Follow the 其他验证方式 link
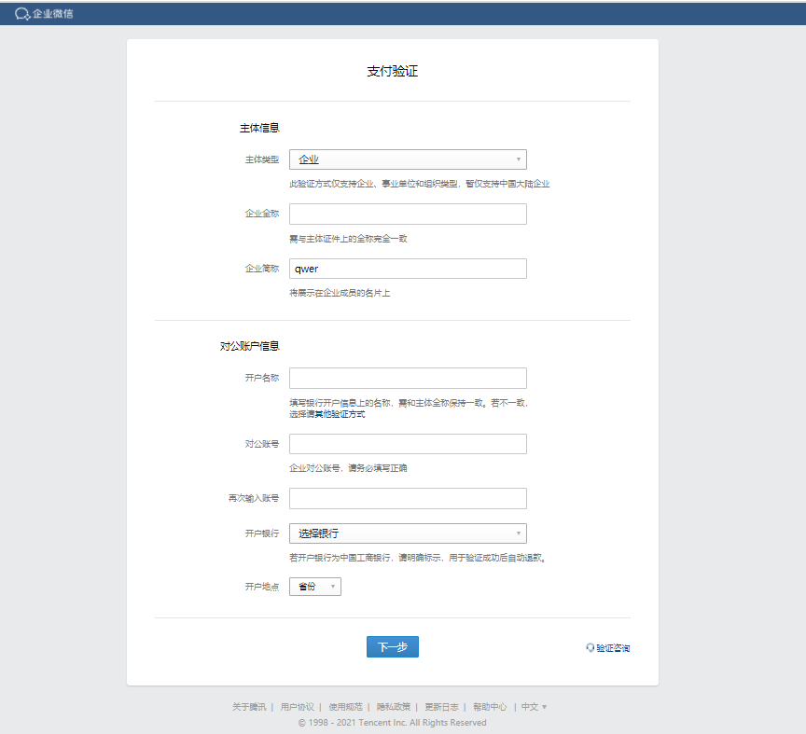Image resolution: width=806 pixels, height=734 pixels. click(340, 414)
